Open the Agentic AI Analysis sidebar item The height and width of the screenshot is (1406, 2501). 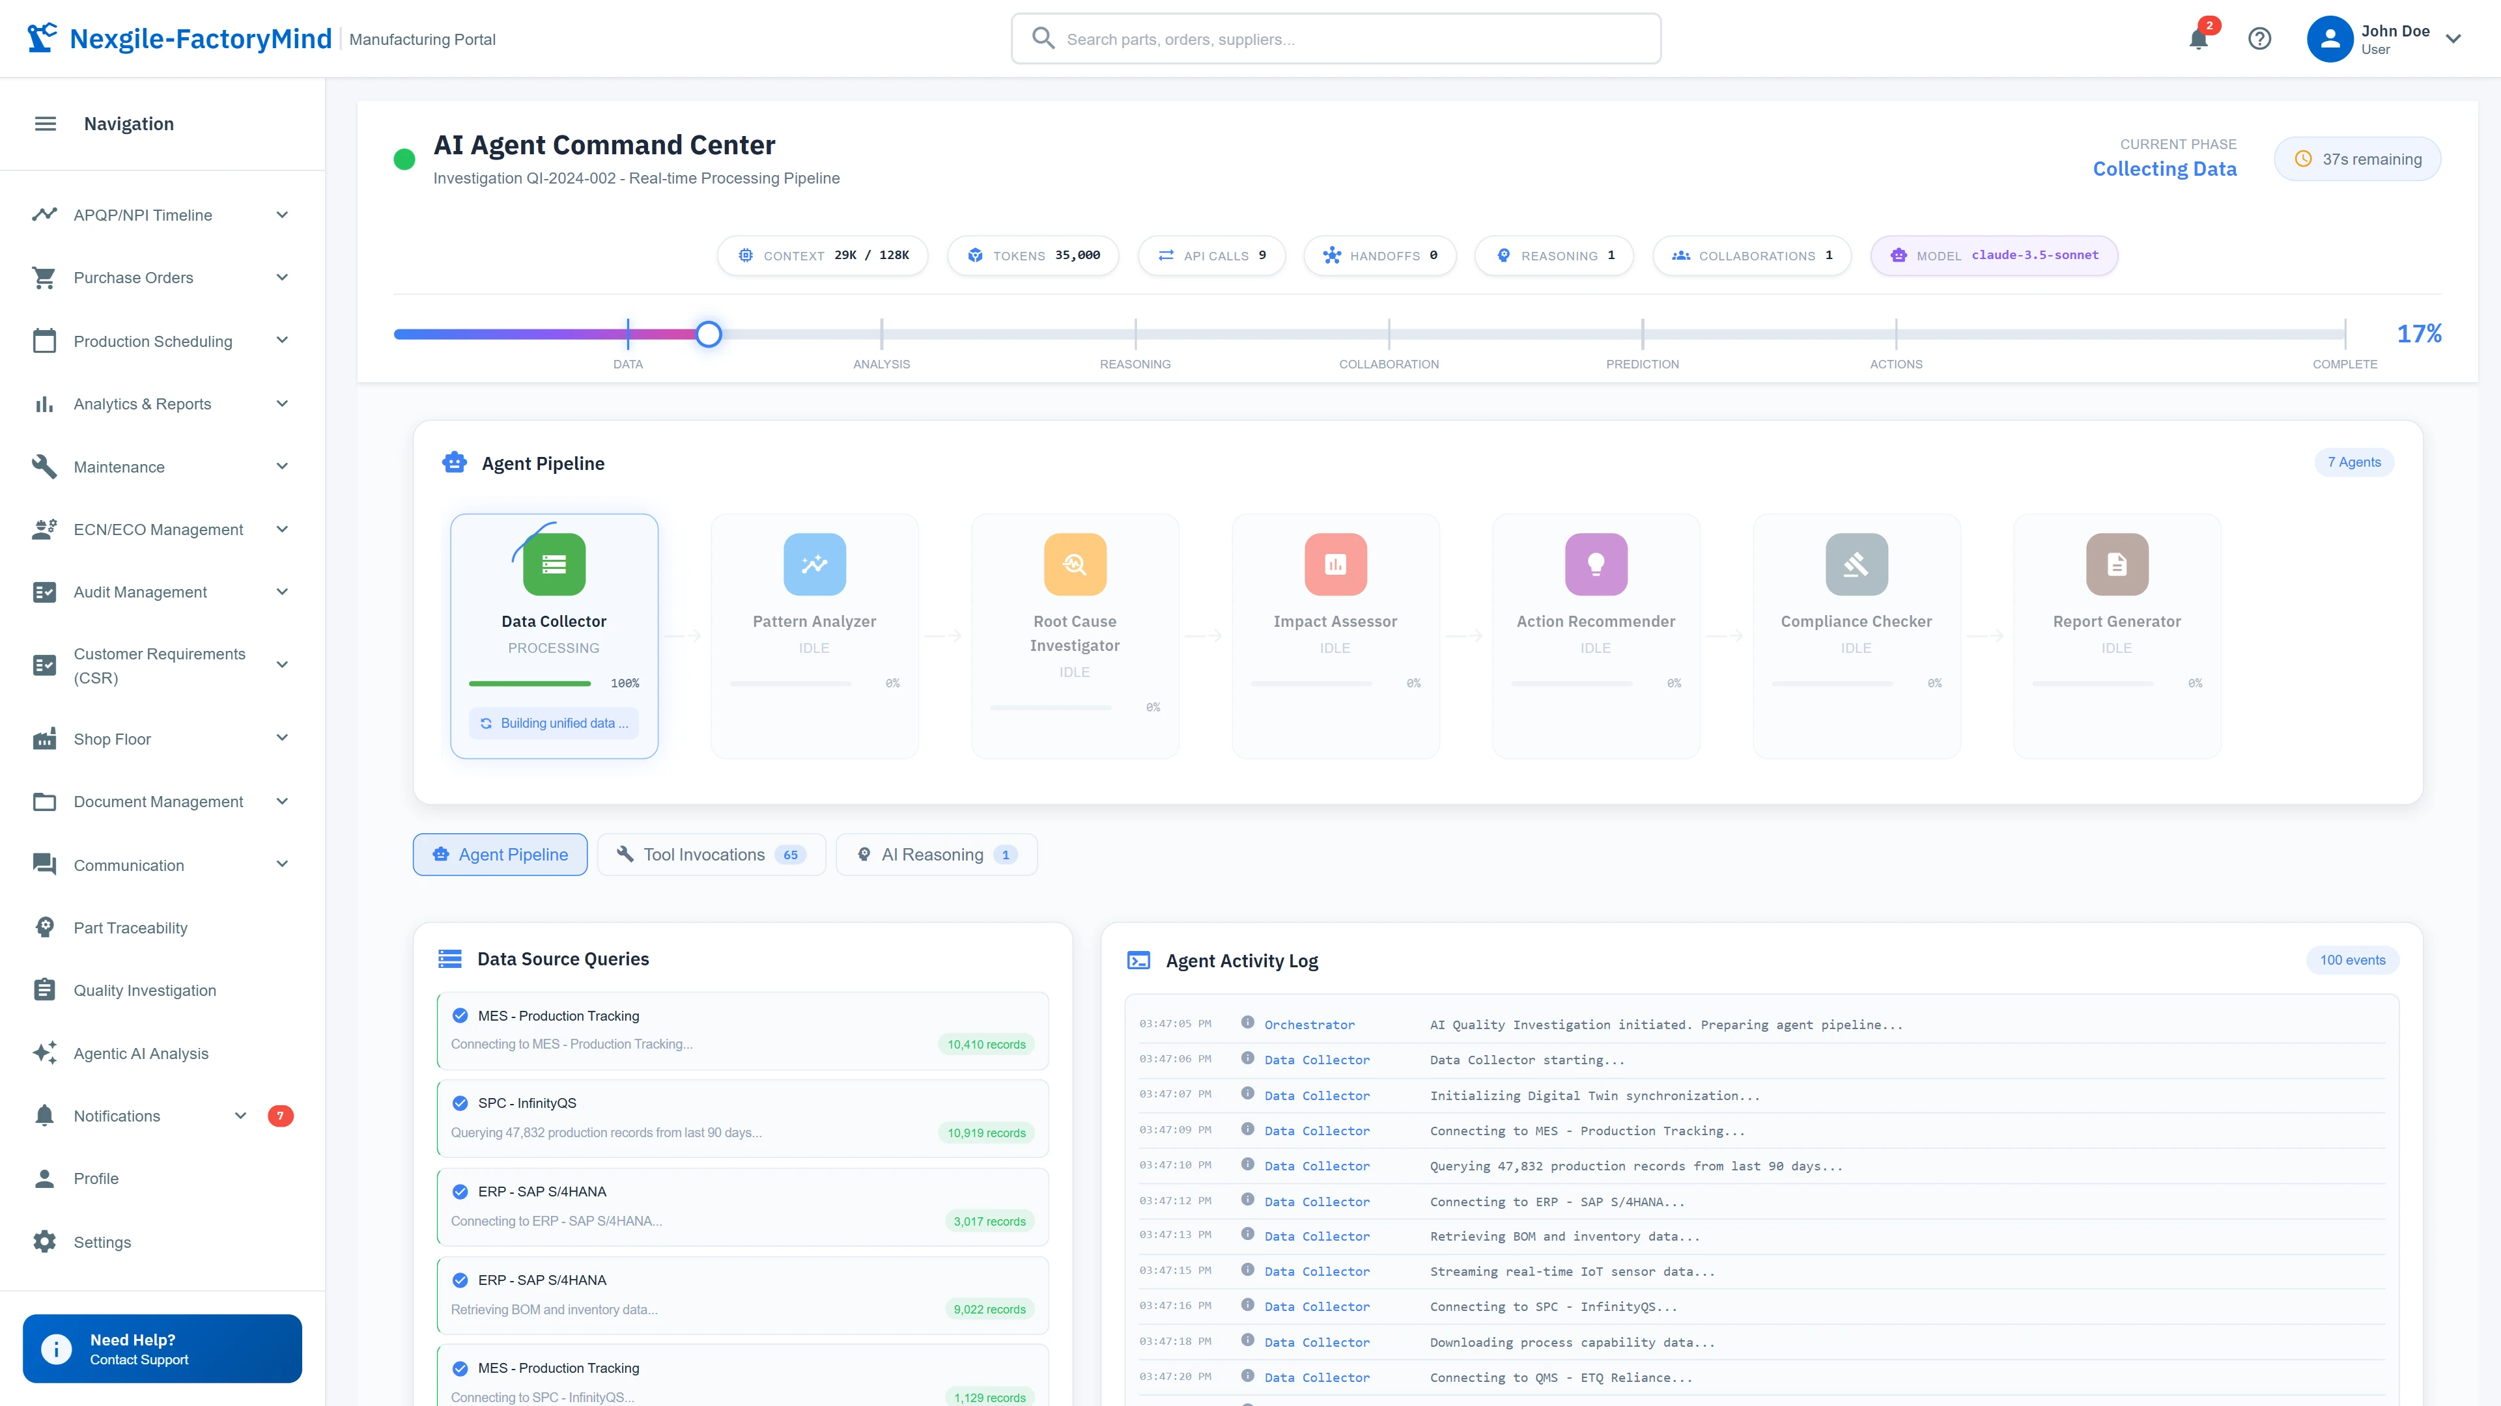coord(141,1053)
